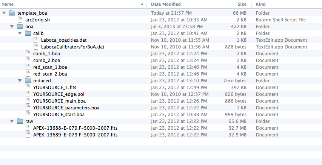
Task: Sort by the Date Modified column header
Action: click(181, 4)
